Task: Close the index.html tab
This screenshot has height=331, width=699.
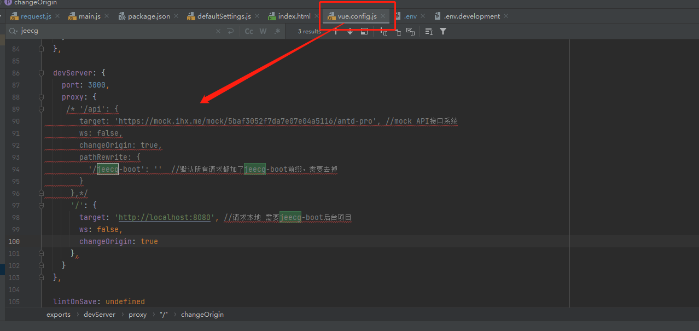Action: point(316,16)
